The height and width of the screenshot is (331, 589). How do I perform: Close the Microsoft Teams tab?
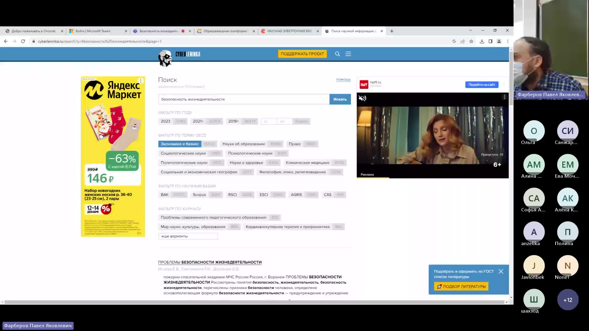click(126, 31)
